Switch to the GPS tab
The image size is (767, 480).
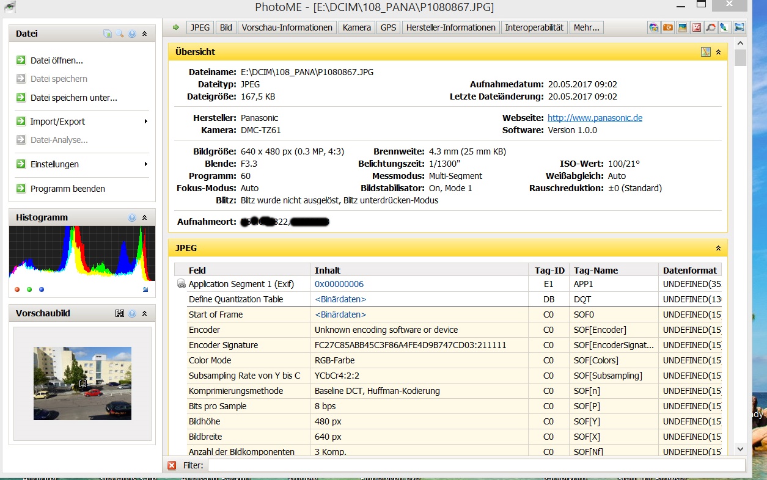[388, 27]
